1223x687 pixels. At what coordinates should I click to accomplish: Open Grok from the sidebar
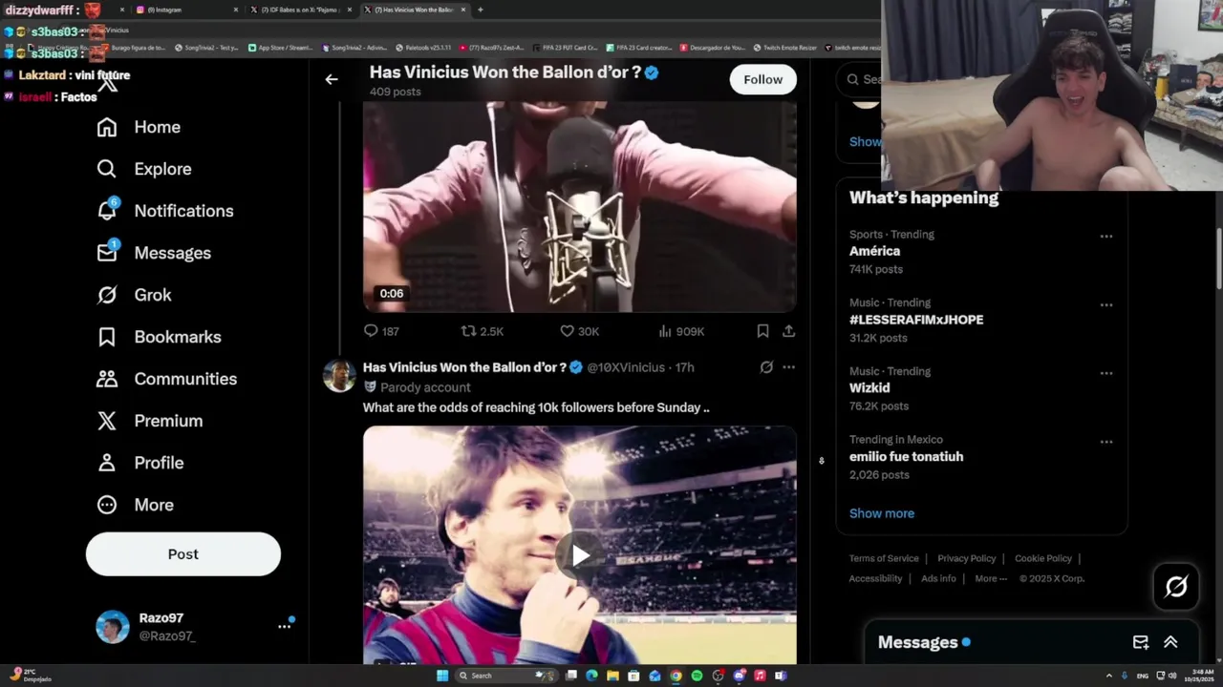pos(134,295)
